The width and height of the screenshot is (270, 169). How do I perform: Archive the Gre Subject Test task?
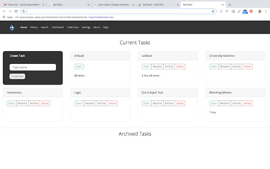click(x=169, y=103)
